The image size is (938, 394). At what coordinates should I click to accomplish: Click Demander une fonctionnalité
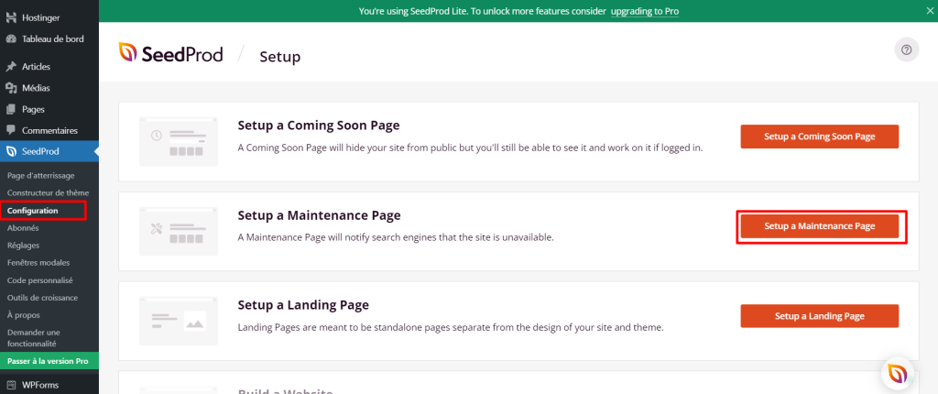[x=34, y=338]
